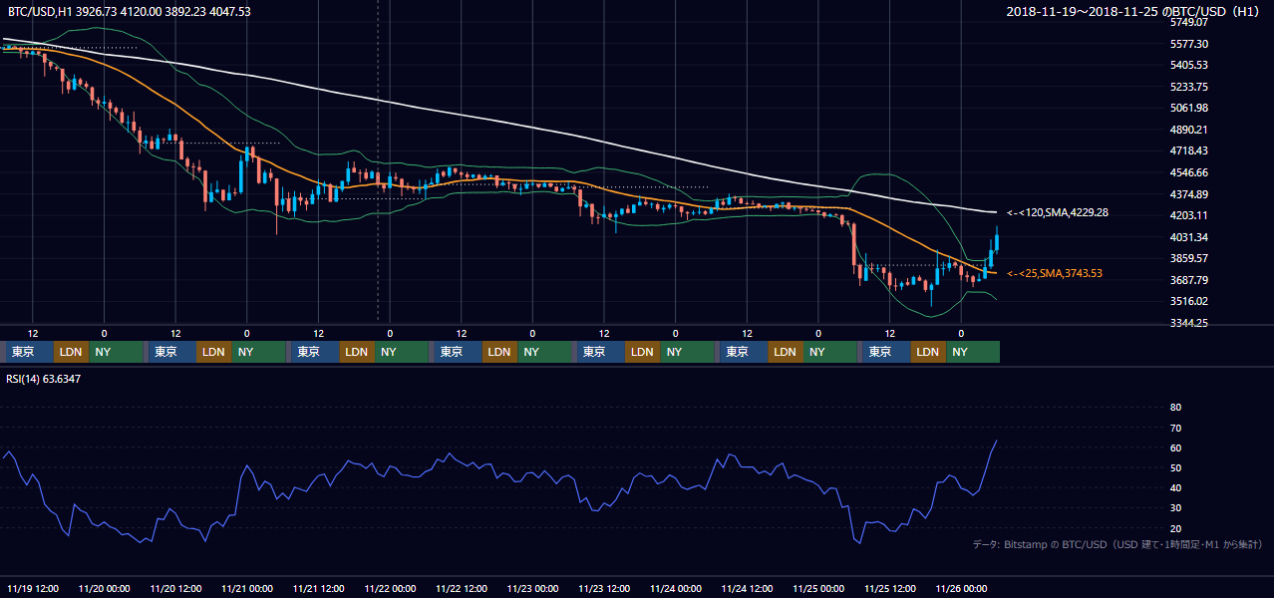Viewport: 1274px width, 598px height.
Task: Click the 11/21 12:00 date label
Action: click(319, 589)
